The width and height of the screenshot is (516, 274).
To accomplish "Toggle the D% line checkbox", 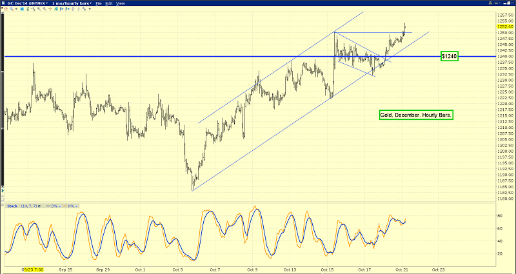I will click(x=60, y=206).
